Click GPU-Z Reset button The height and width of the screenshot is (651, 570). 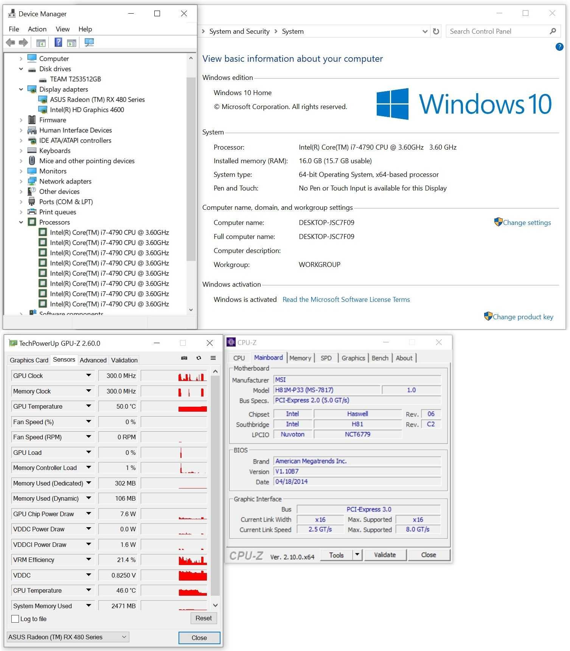(203, 618)
